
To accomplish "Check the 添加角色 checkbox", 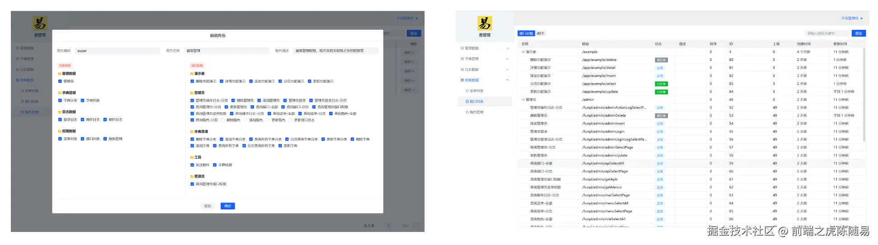I will point(245,120).
